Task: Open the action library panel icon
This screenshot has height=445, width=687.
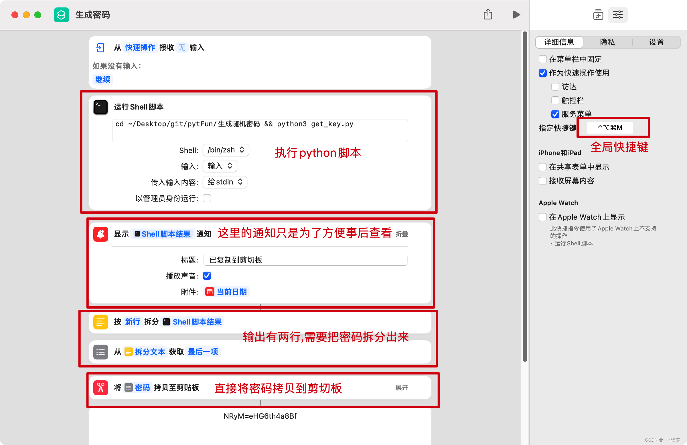Action: coord(598,14)
